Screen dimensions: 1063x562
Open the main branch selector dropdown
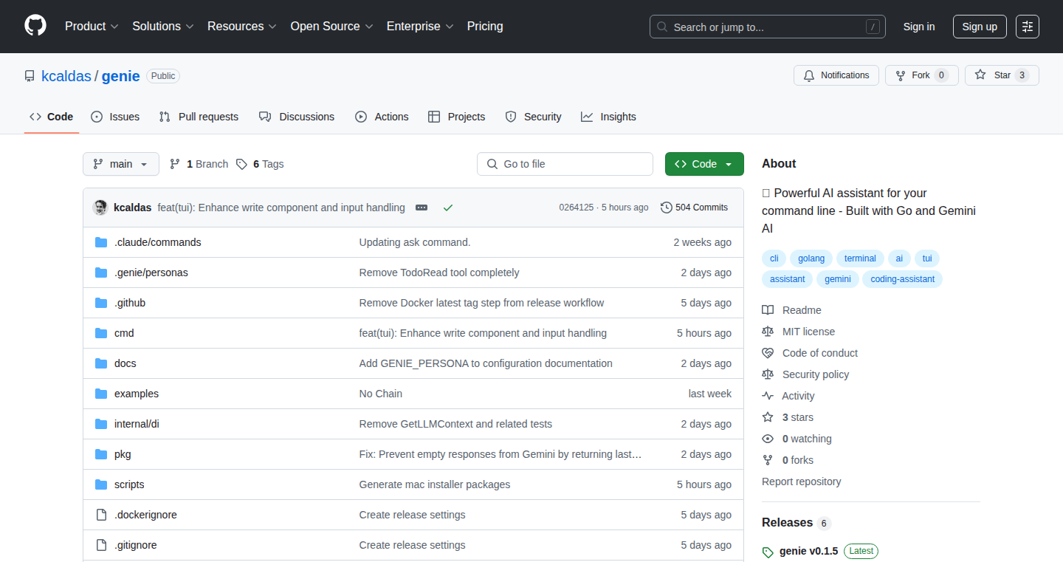pos(121,164)
